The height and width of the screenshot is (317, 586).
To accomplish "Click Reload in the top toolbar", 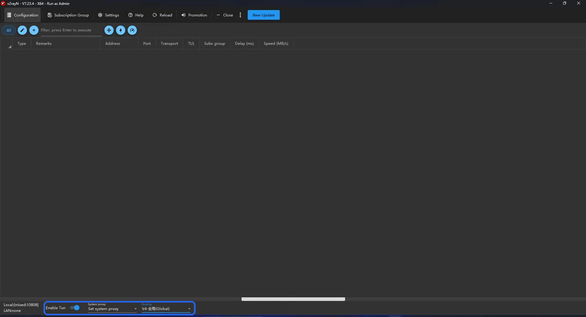I will (x=162, y=15).
